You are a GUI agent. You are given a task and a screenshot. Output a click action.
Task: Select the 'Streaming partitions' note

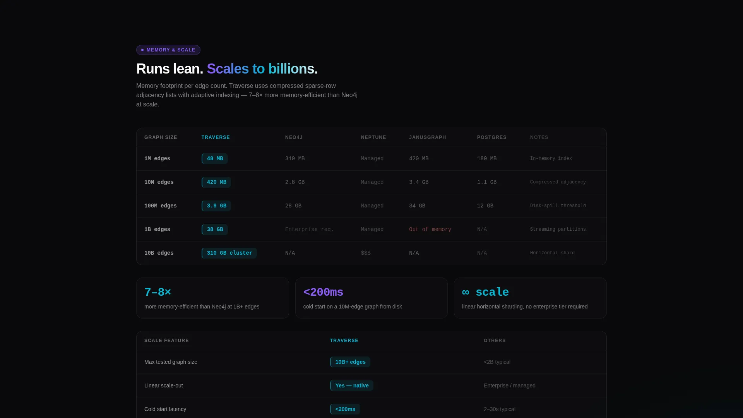point(558,230)
